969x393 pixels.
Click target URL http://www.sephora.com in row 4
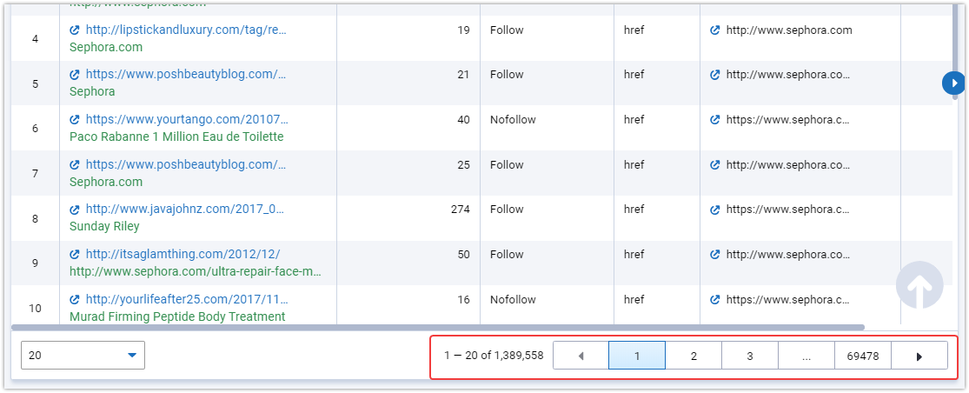click(x=789, y=30)
